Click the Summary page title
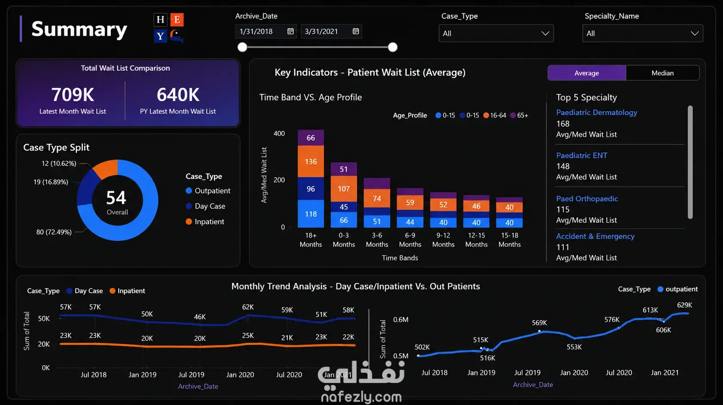723x405 pixels. (79, 29)
